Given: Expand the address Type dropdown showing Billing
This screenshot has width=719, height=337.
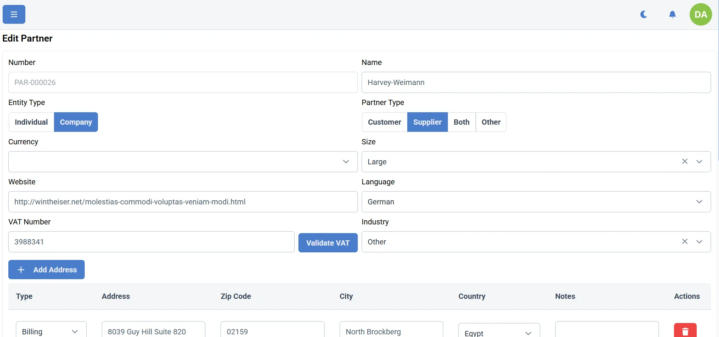Looking at the screenshot, I should (51, 331).
